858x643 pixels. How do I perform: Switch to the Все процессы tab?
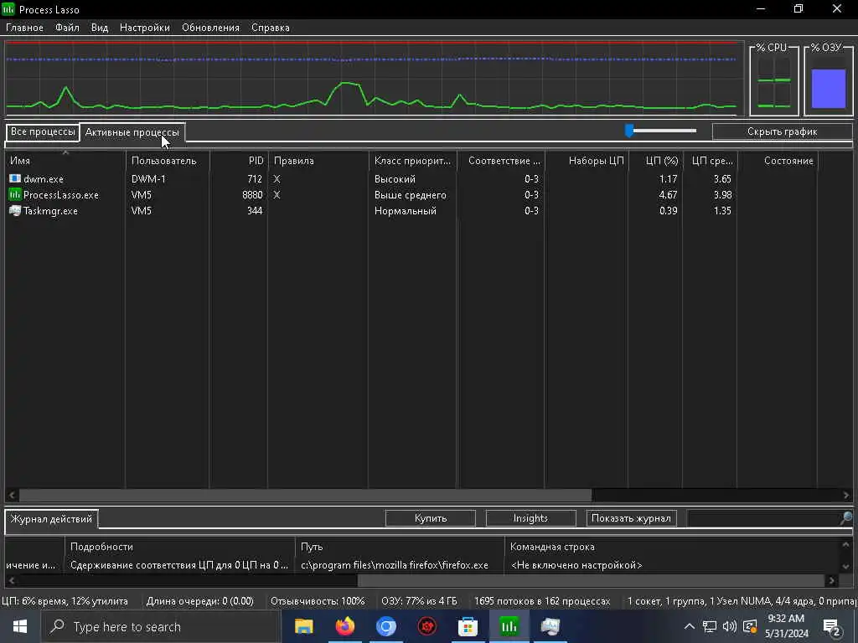43,131
